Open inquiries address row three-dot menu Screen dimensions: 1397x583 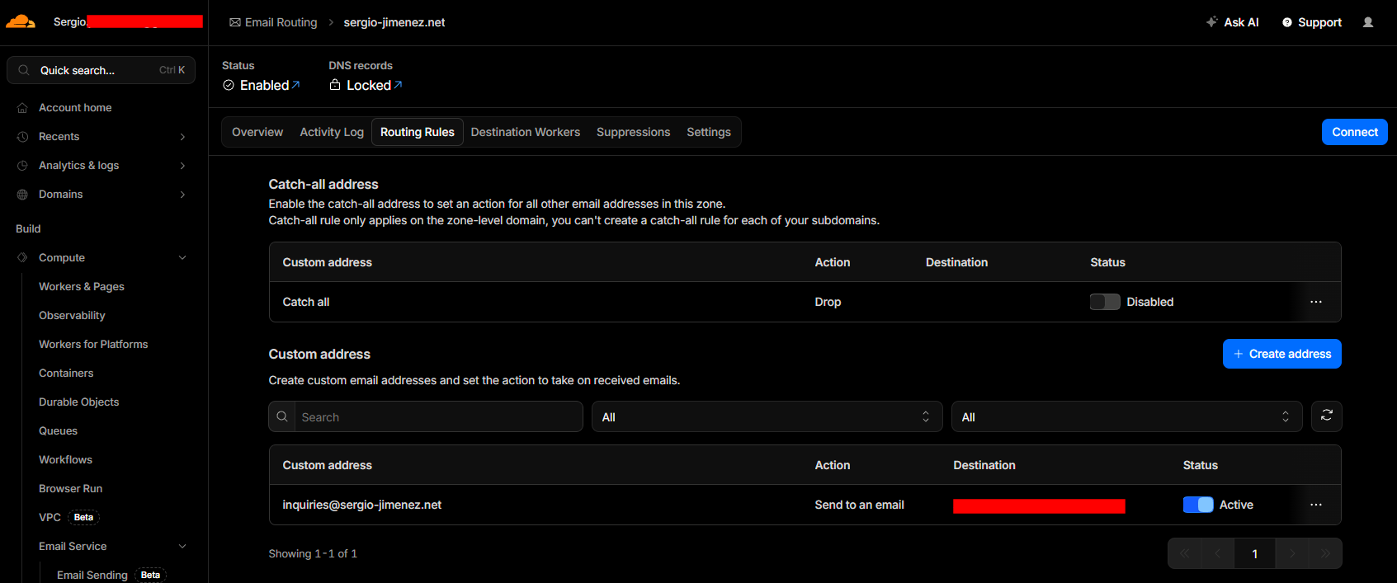pos(1316,505)
